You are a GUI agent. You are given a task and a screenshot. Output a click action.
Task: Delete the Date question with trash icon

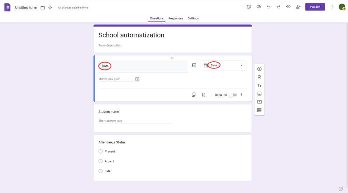point(203,95)
